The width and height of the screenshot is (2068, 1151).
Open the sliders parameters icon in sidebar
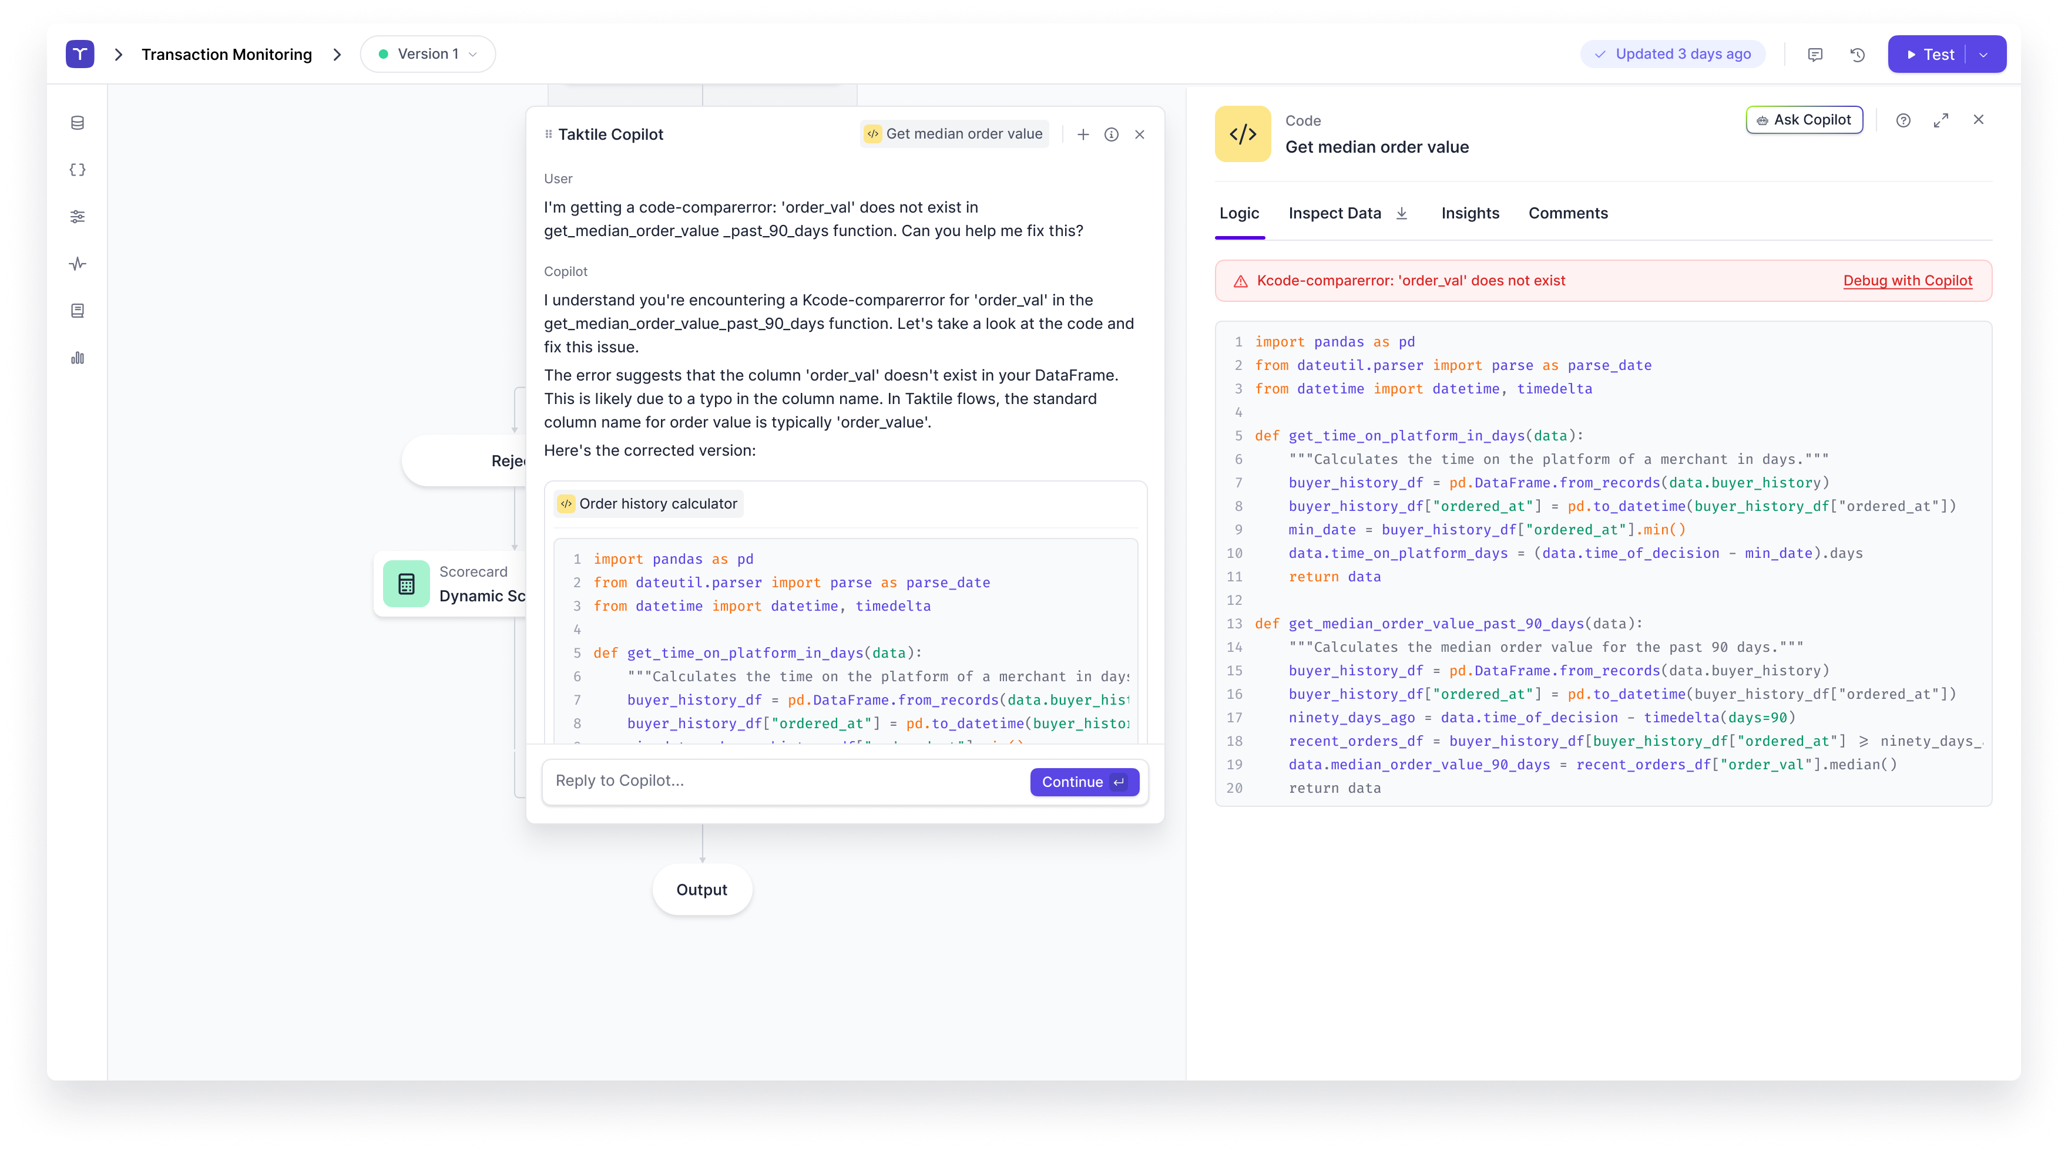[77, 217]
